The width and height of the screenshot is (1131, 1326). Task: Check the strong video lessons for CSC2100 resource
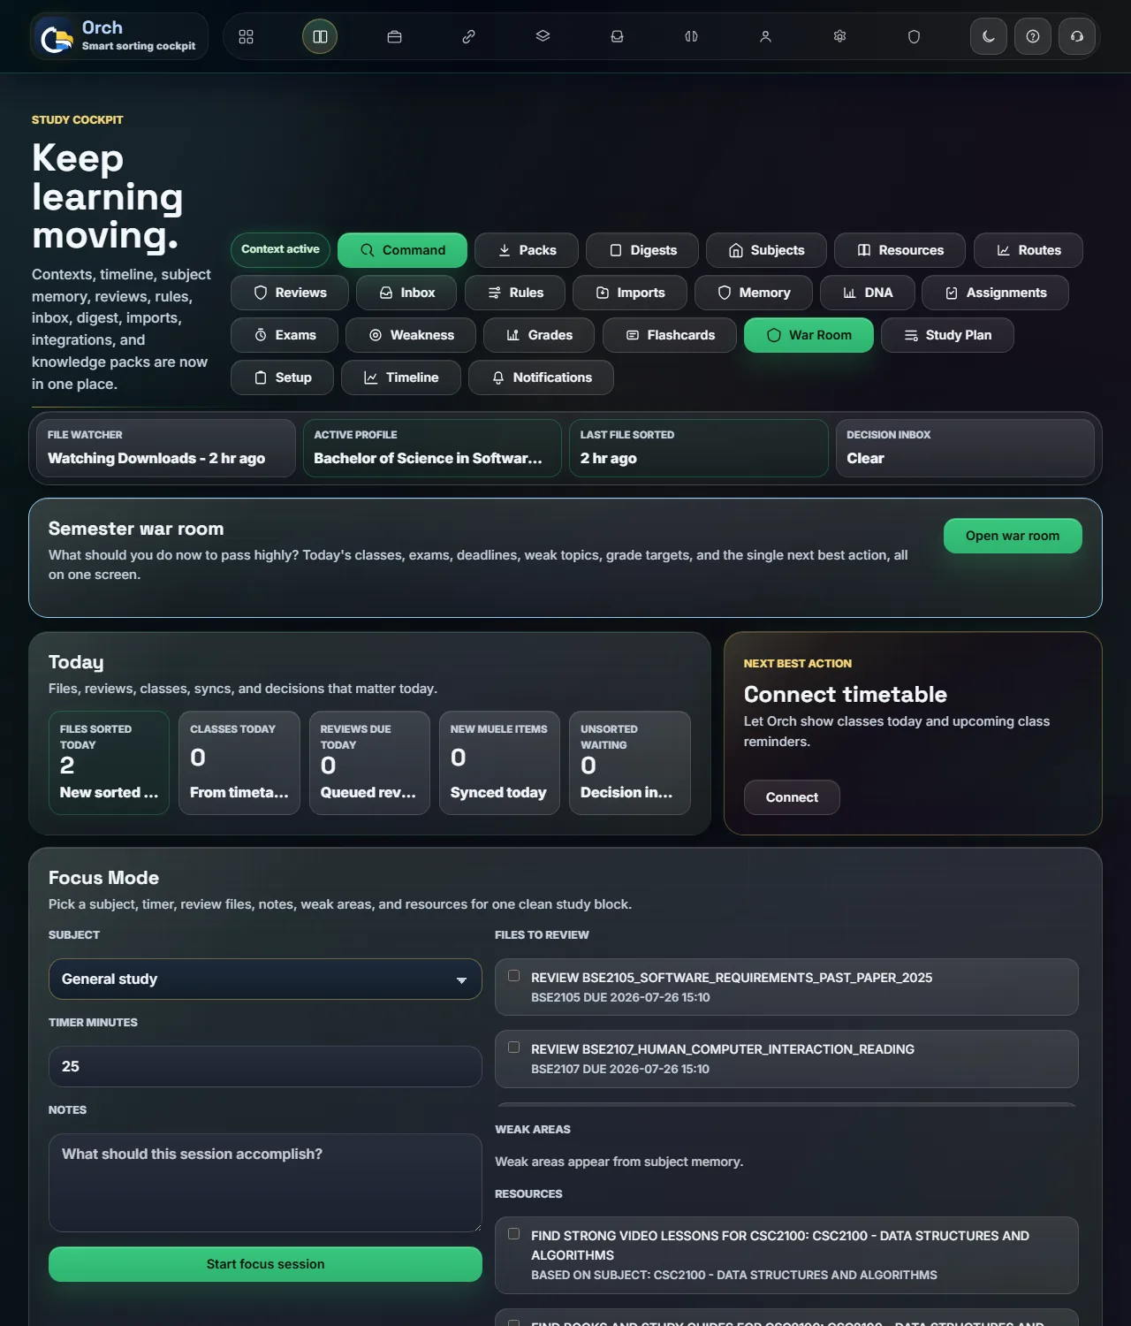pyautogui.click(x=513, y=1234)
